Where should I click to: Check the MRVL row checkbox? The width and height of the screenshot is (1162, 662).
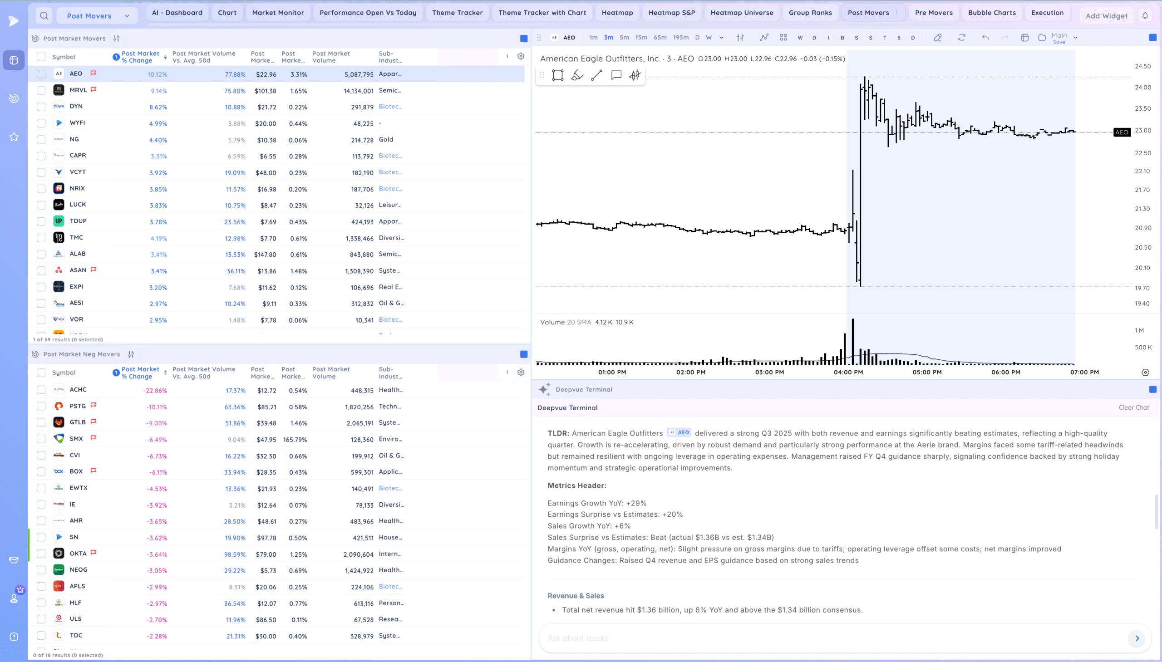[41, 90]
